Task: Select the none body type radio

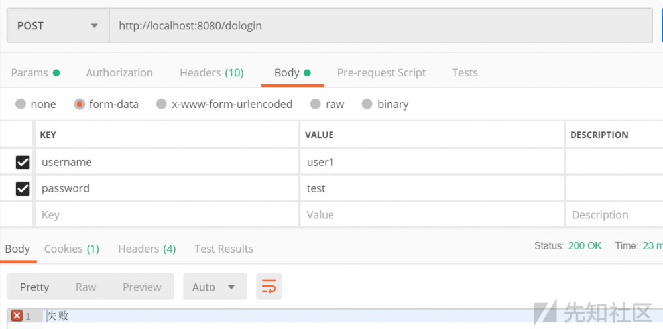Action: 21,104
